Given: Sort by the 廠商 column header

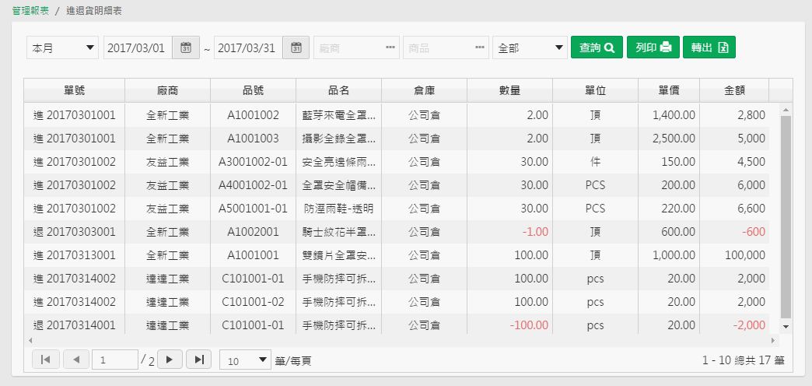Looking at the screenshot, I should pyautogui.click(x=168, y=90).
